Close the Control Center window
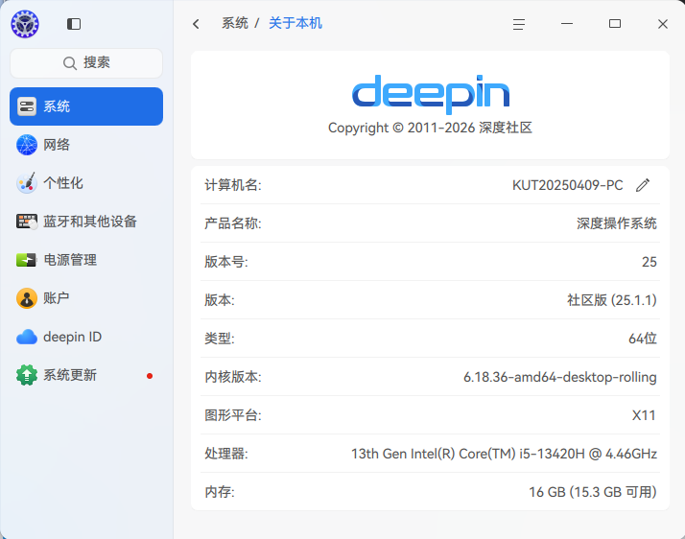The width and height of the screenshot is (685, 539). (663, 24)
